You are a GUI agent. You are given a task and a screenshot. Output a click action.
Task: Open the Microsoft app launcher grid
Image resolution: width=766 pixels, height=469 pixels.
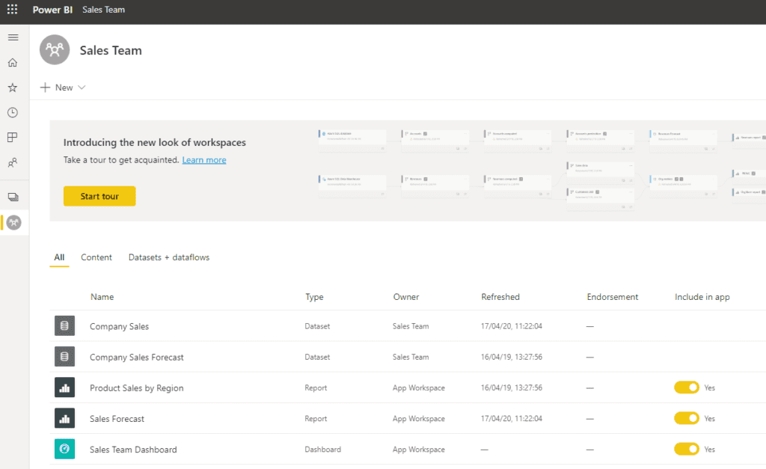coord(11,9)
